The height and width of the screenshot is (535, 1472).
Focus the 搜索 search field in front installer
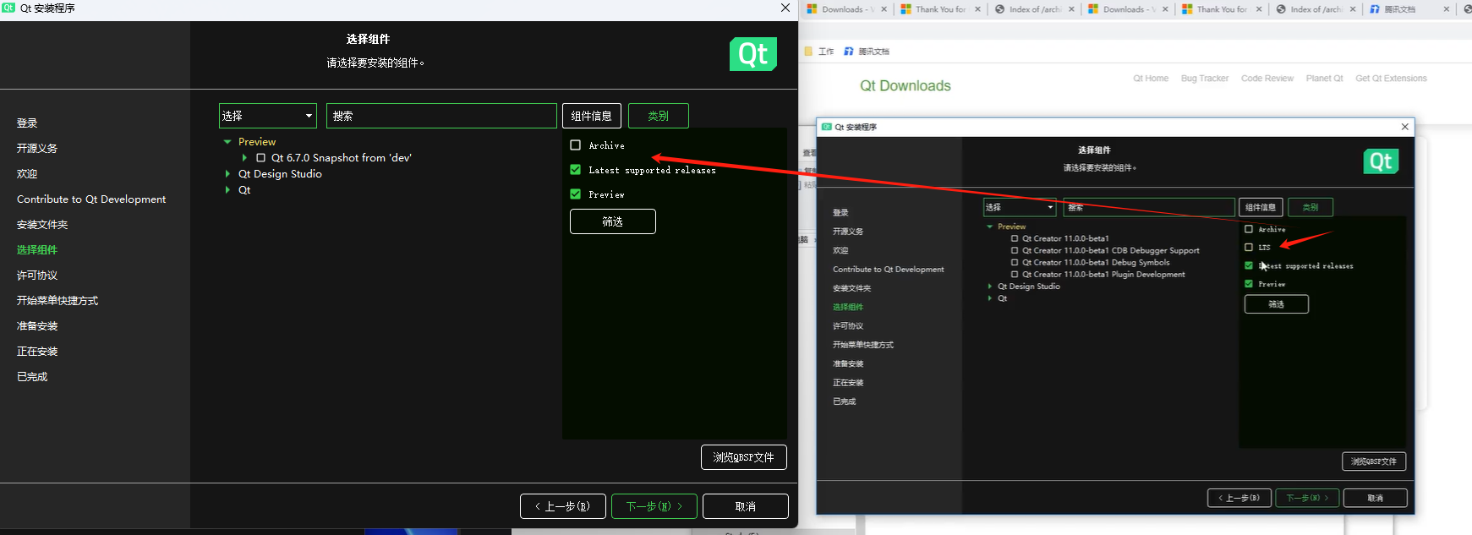click(441, 116)
